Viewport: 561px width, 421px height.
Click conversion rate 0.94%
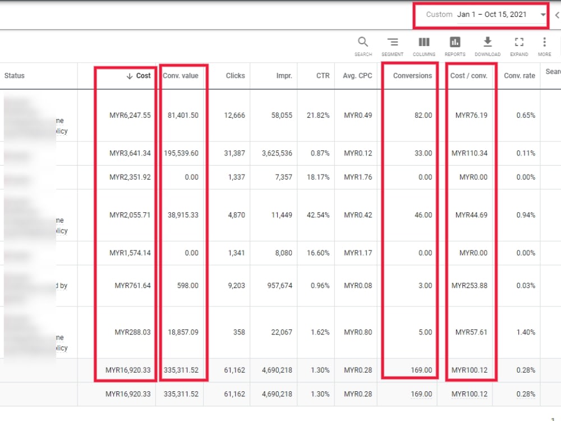526,215
